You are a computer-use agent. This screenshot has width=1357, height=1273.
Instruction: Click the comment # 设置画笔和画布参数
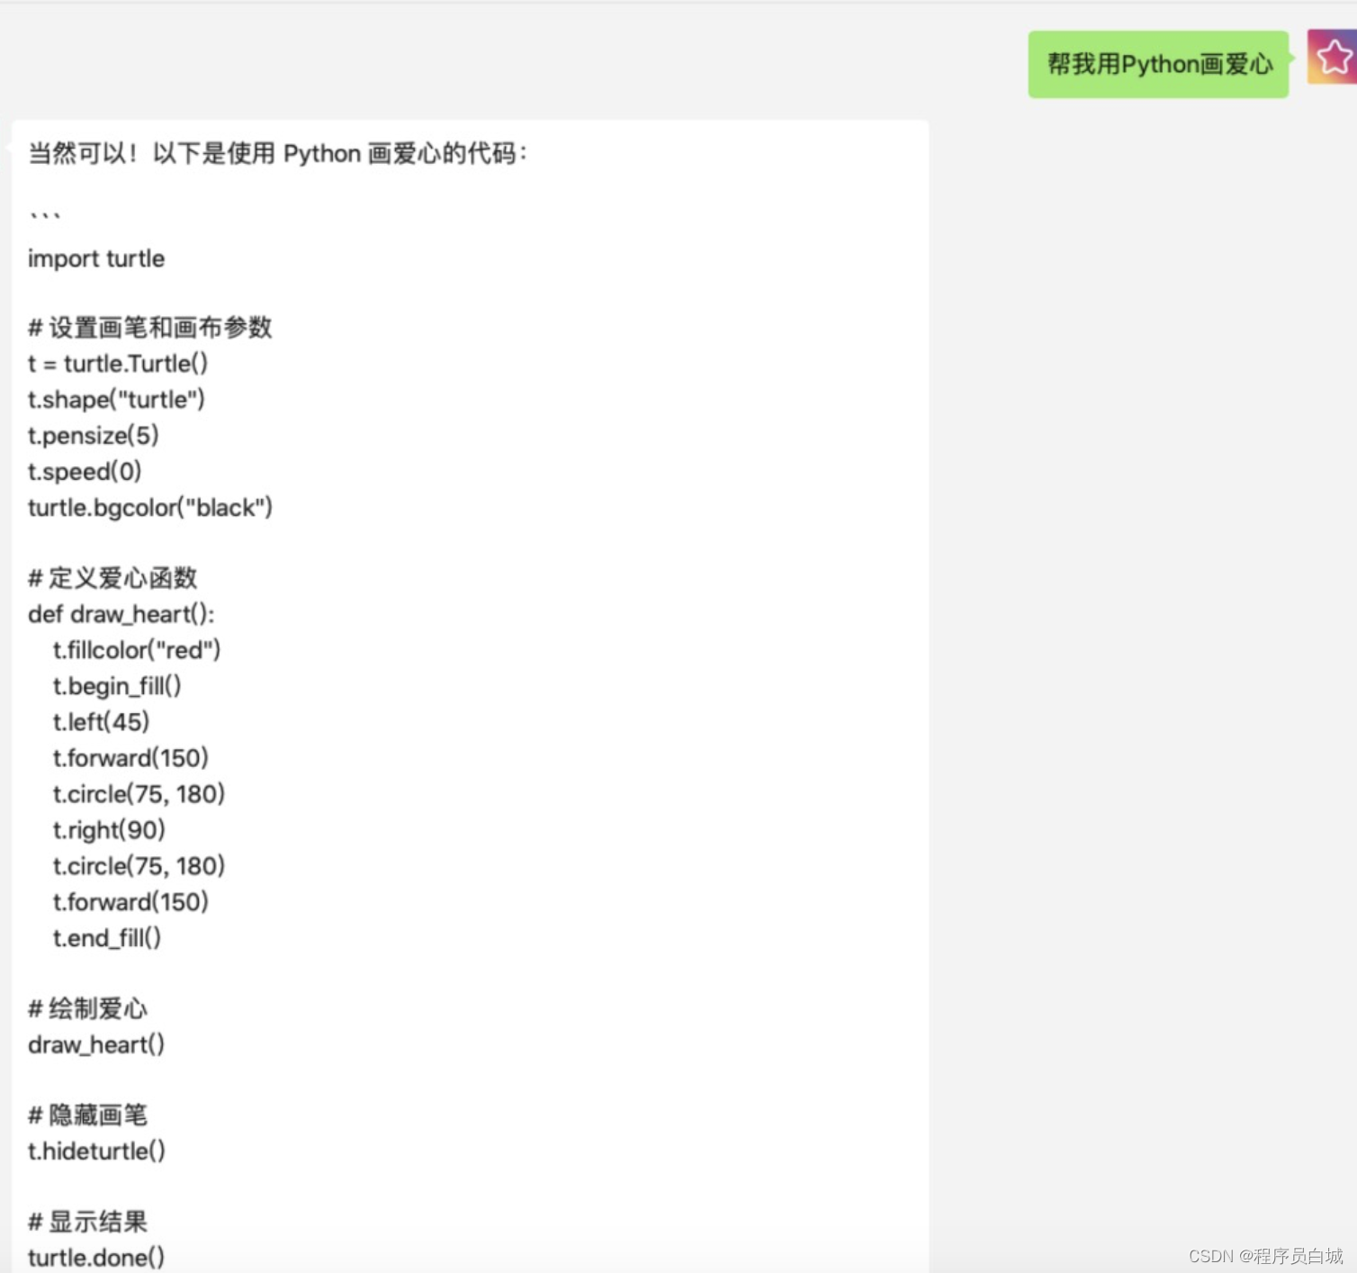(150, 328)
